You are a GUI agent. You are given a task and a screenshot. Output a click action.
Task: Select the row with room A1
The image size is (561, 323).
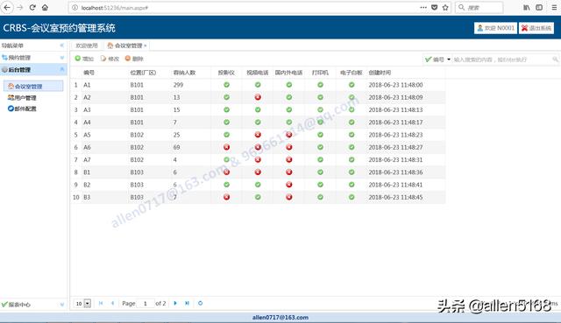pyautogui.click(x=258, y=85)
